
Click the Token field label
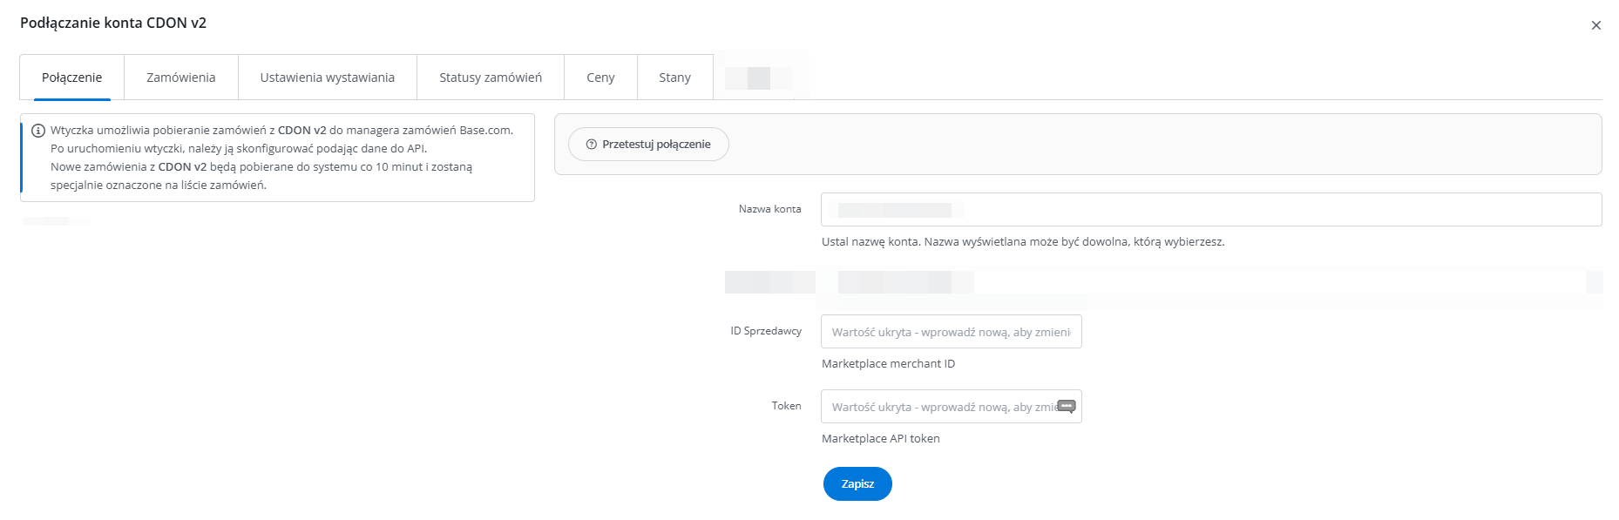(x=786, y=406)
